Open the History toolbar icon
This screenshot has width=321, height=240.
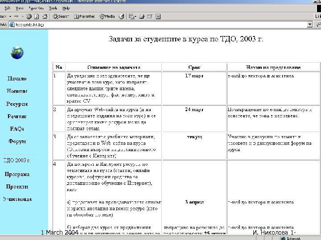pyautogui.click(x=121, y=16)
